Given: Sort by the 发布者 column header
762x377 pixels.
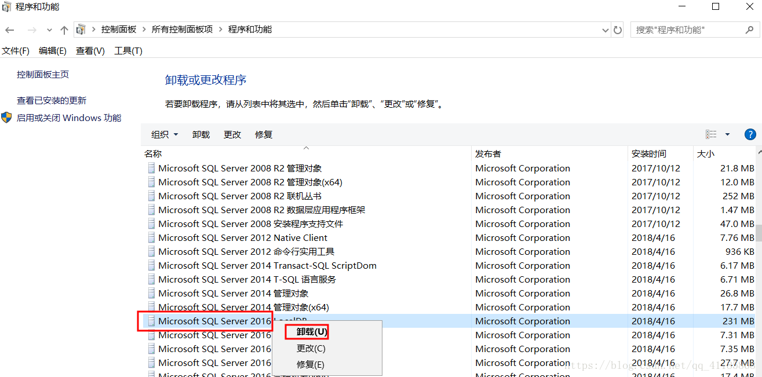Looking at the screenshot, I should (550, 154).
